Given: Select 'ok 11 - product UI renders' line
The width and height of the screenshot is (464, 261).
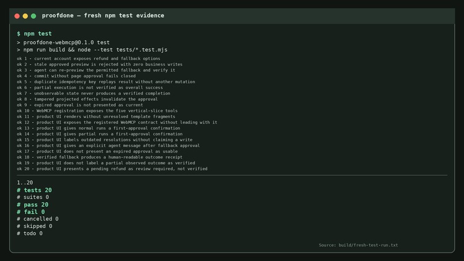Looking at the screenshot, I should pyautogui.click(x=96, y=116).
